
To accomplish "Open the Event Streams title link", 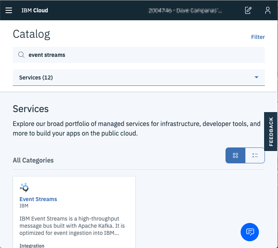I will 38,199.
